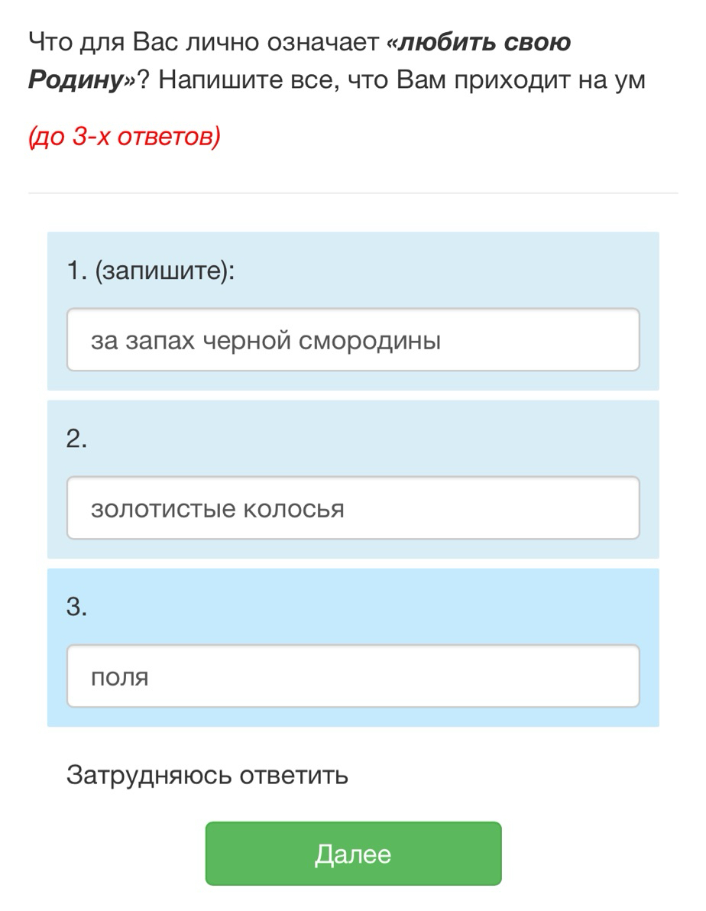This screenshot has width=706, height=911.
Task: Click the red hint "(до 3-х ответов)"
Action: 124,138
